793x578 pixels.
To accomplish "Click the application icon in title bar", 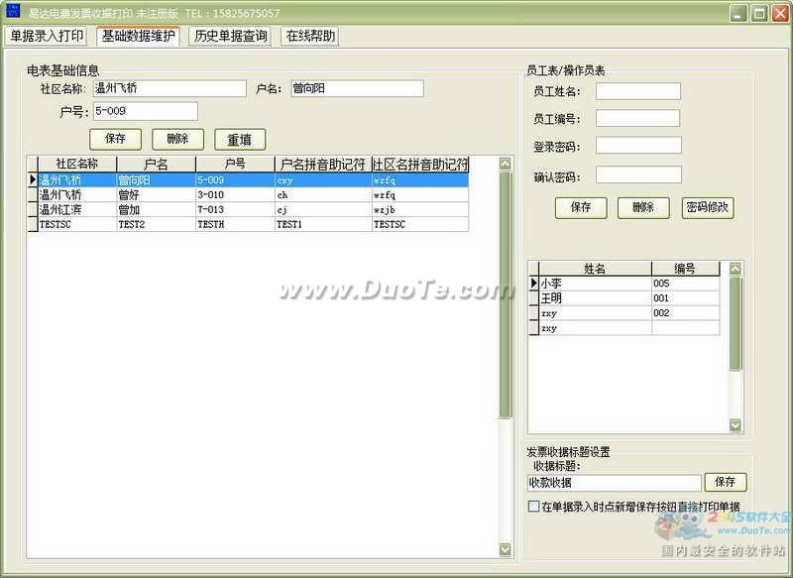I will 12,11.
